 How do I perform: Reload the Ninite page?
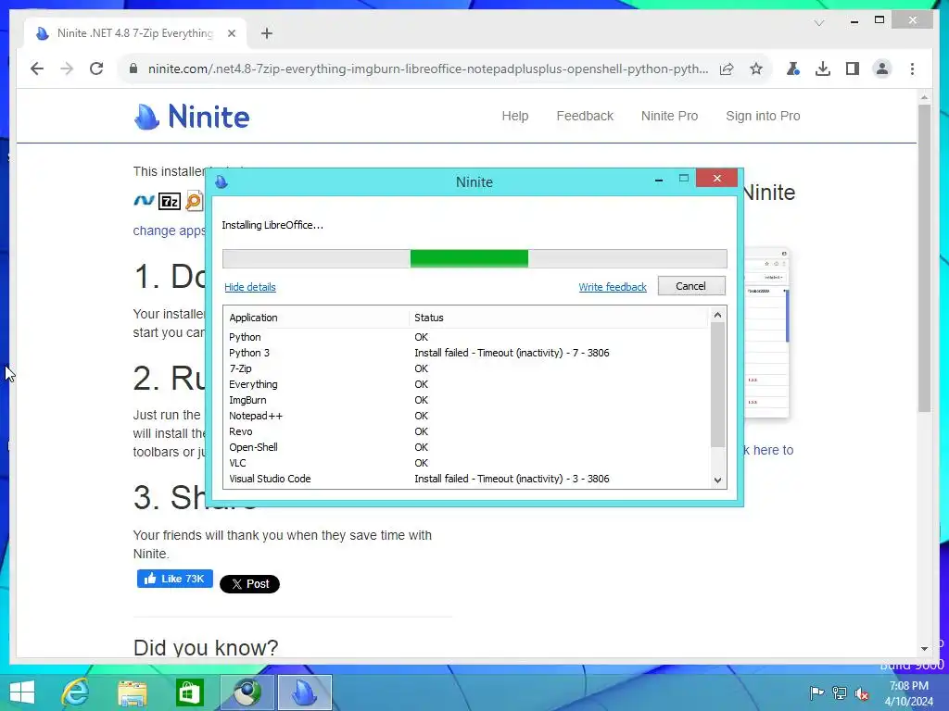pyautogui.click(x=96, y=69)
